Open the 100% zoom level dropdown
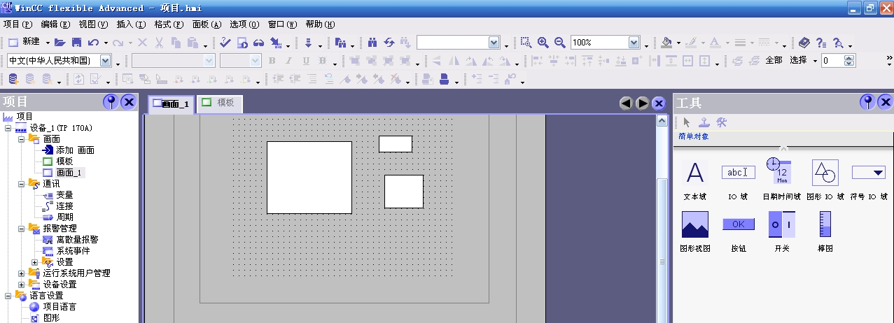The height and width of the screenshot is (323, 894). (636, 43)
